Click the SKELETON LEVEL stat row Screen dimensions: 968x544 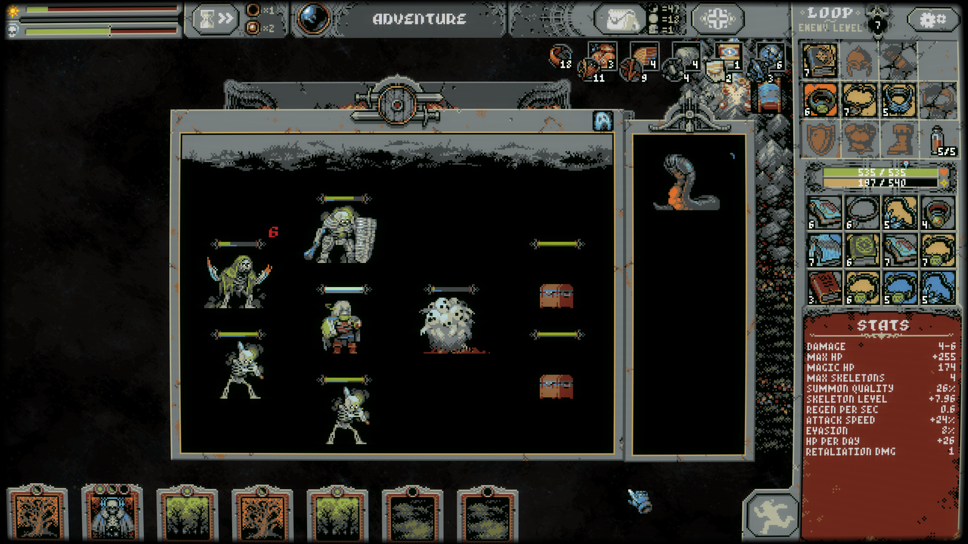coord(881,399)
